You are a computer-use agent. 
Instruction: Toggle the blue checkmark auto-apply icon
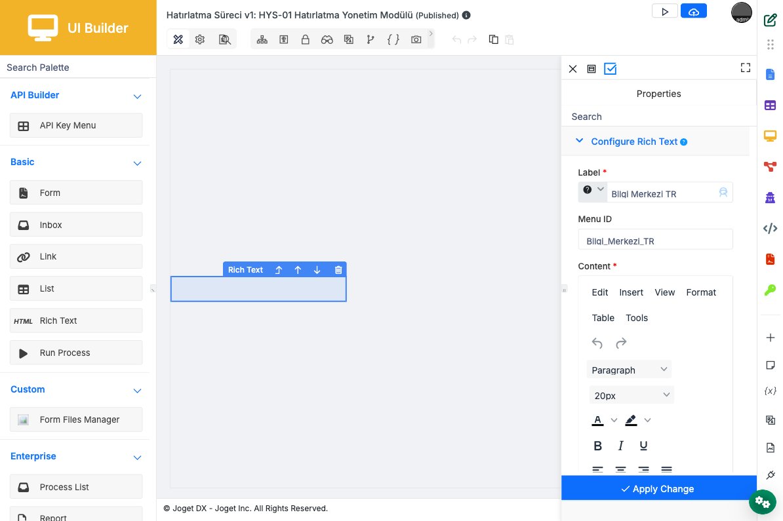coord(611,69)
